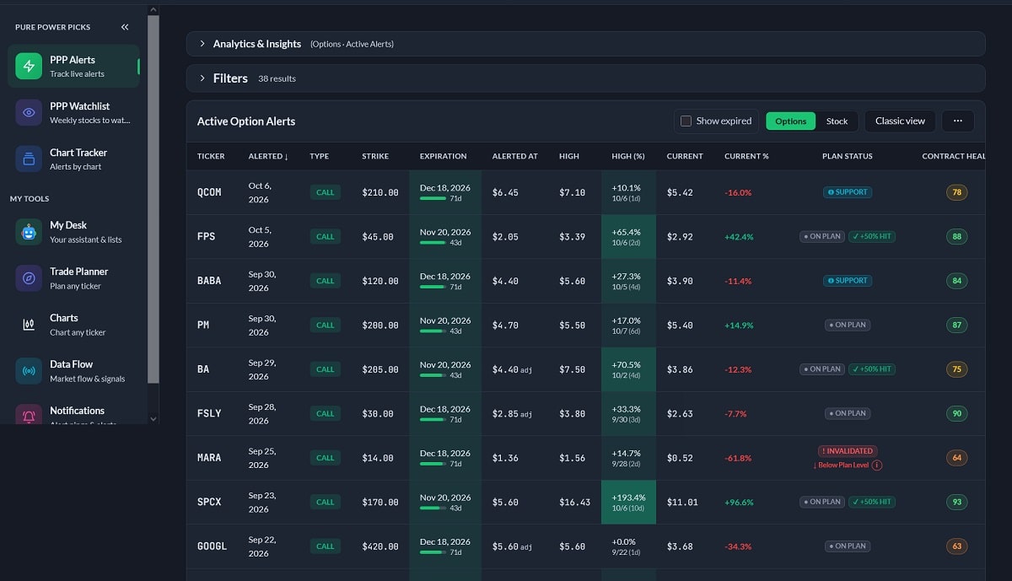
Task: Open My Desk in the sidebar
Action: pos(74,231)
